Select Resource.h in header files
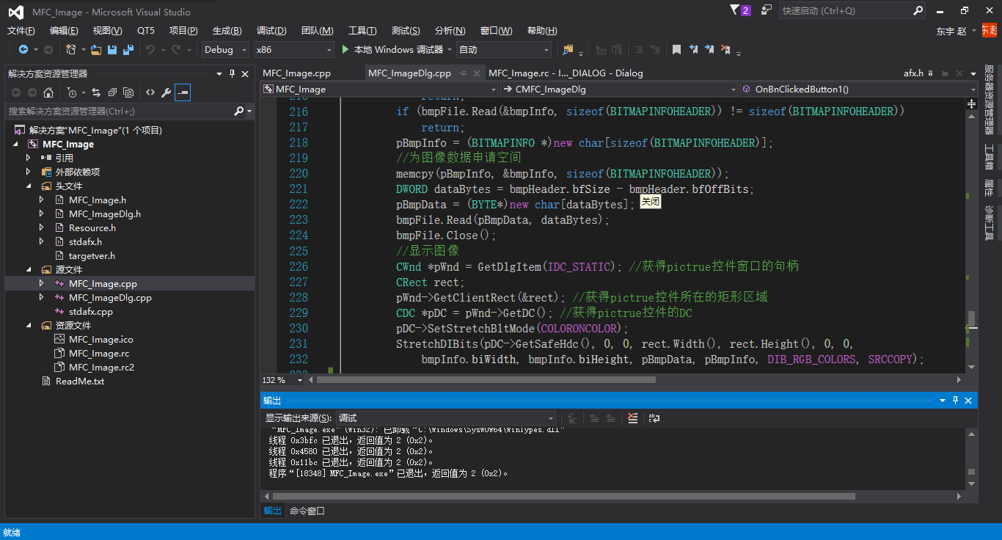This screenshot has width=1002, height=540. tap(92, 227)
